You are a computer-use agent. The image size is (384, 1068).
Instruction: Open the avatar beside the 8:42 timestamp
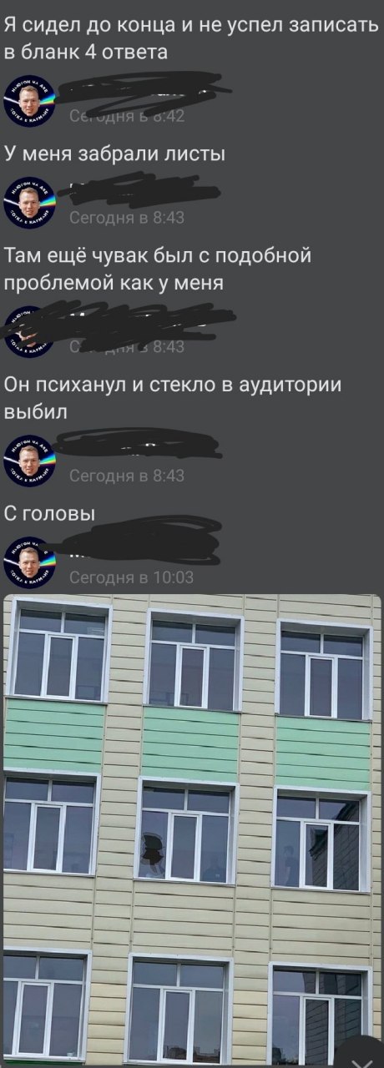pos(30,101)
